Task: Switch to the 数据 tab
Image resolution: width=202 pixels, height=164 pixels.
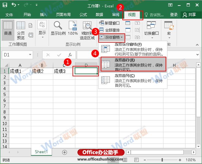Action: point(99,15)
